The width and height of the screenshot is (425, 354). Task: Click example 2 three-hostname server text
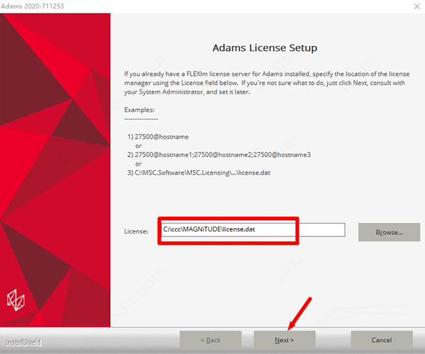pyautogui.click(x=219, y=154)
